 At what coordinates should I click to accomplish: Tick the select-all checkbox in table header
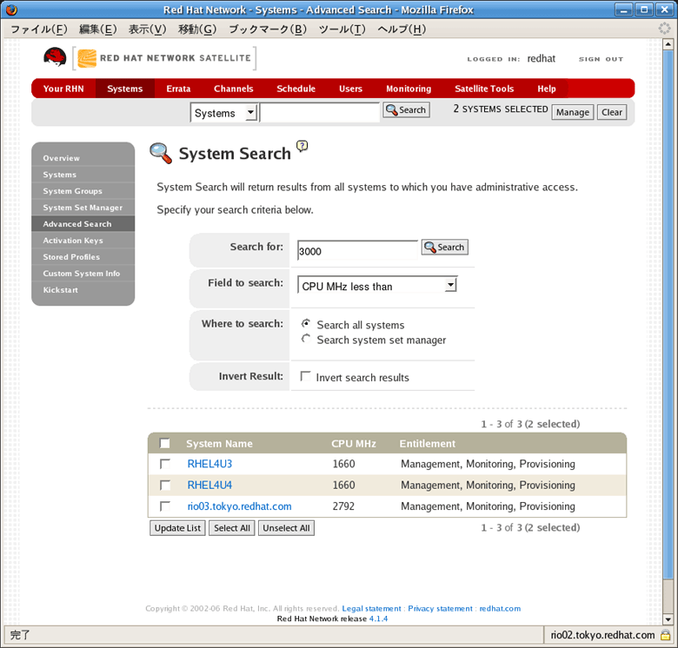pos(164,443)
